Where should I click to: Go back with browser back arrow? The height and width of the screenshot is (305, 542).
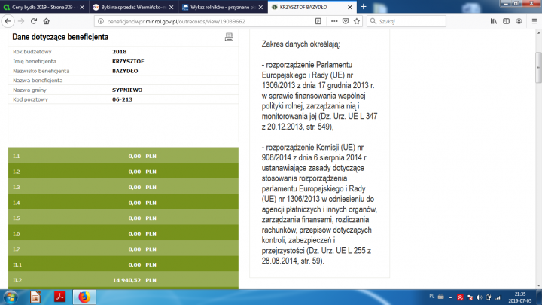coord(8,22)
